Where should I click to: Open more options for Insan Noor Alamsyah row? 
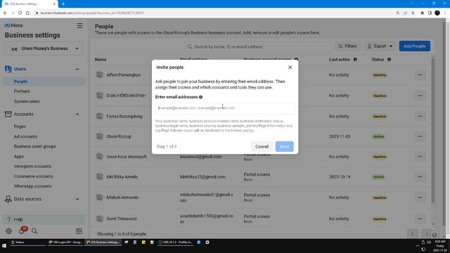coord(420,157)
